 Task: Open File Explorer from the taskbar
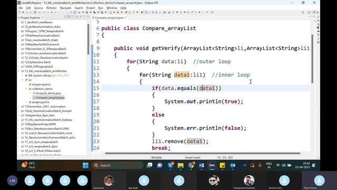click(181, 165)
